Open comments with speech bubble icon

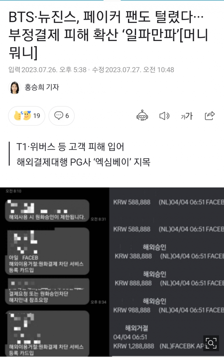pos(59,116)
